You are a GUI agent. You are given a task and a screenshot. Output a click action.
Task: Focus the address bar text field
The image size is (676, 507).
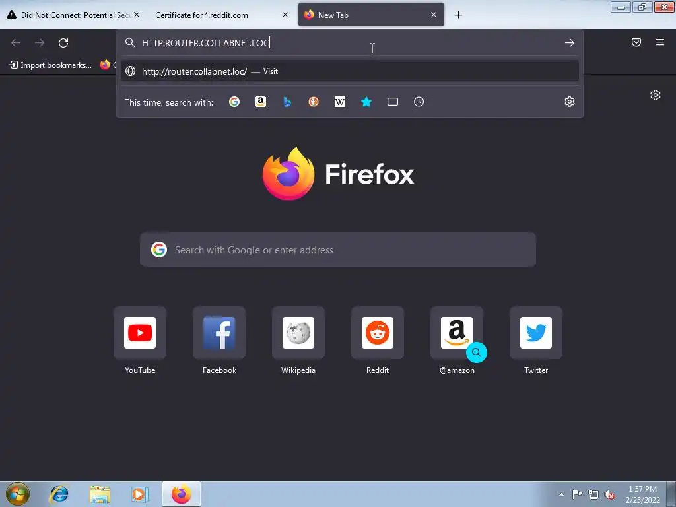pos(350,43)
